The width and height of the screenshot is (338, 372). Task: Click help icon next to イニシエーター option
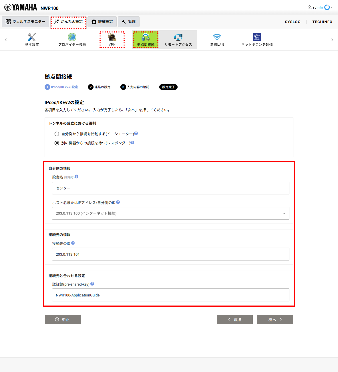pos(136,133)
